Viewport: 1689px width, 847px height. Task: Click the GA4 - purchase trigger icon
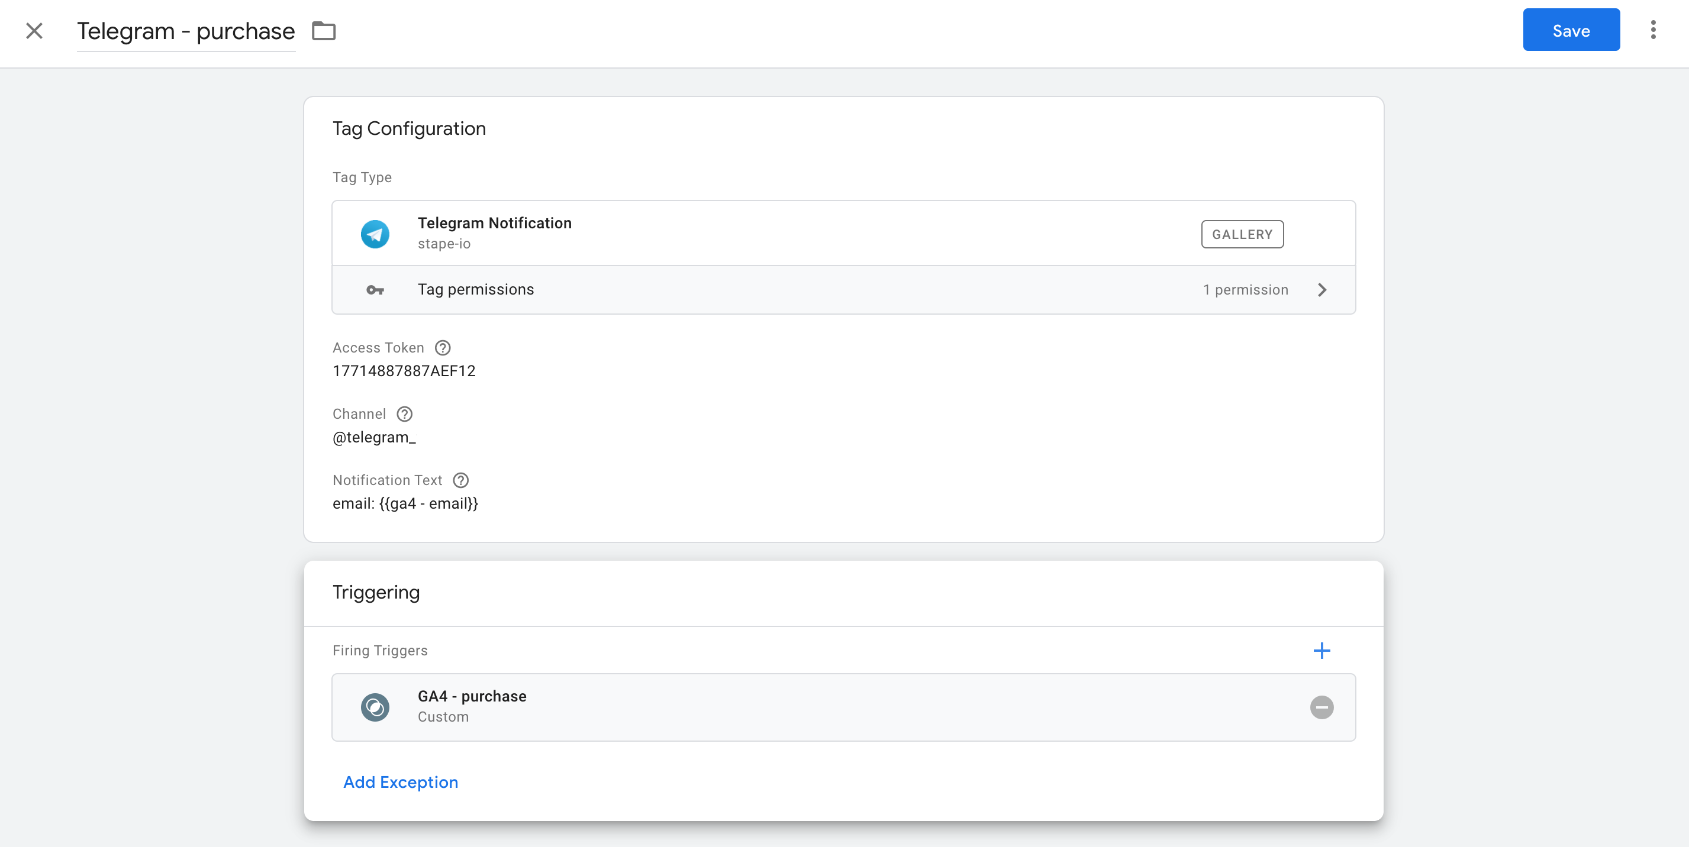tap(375, 707)
